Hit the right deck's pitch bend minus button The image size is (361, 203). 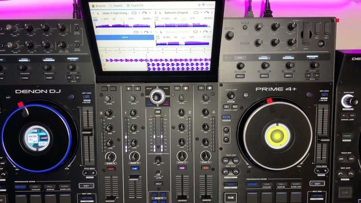(x=318, y=171)
